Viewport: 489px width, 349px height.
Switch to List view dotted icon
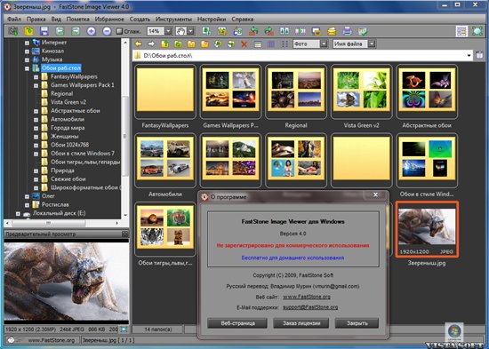point(285,44)
